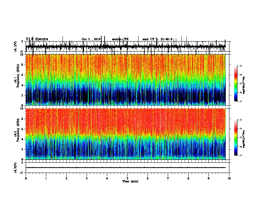This screenshot has height=200, width=258.
Task: Select the "Time (min)" axis title
Action: (130, 181)
